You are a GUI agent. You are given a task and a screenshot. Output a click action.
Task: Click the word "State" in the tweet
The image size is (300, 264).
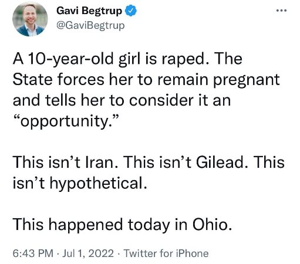coord(33,79)
